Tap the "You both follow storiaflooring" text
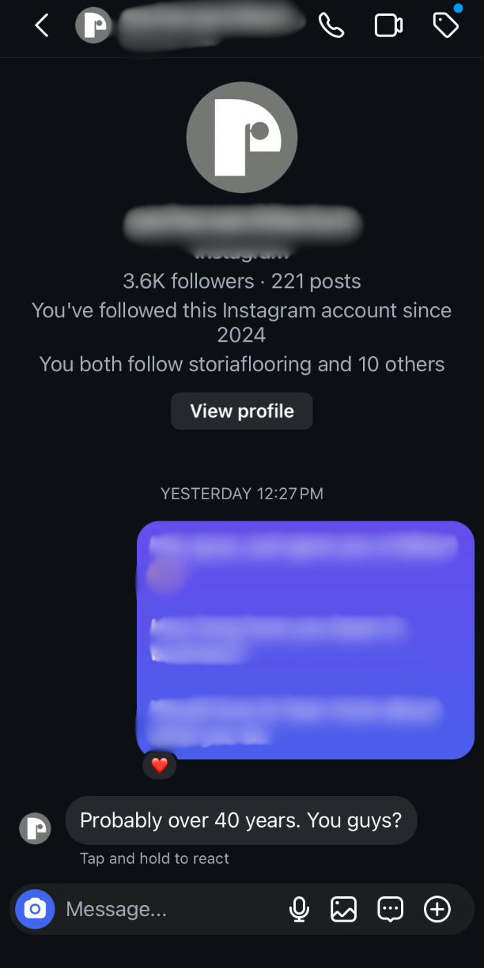Viewport: 484px width, 968px height. 242,364
